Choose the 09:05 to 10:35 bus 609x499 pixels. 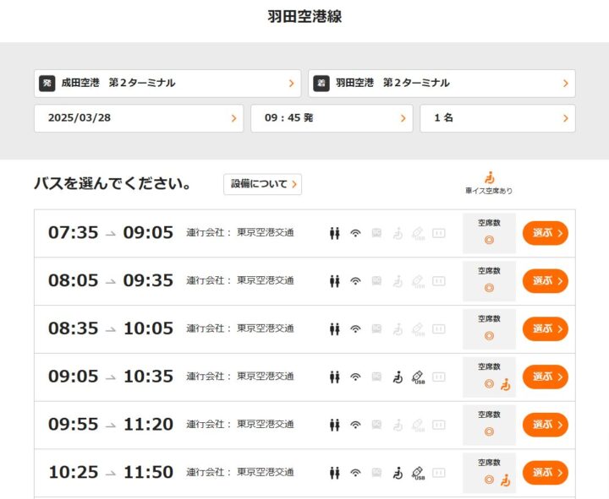[545, 377]
